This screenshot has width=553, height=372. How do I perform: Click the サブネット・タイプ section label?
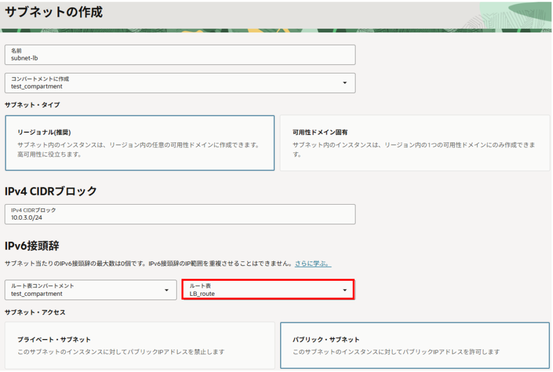point(32,104)
